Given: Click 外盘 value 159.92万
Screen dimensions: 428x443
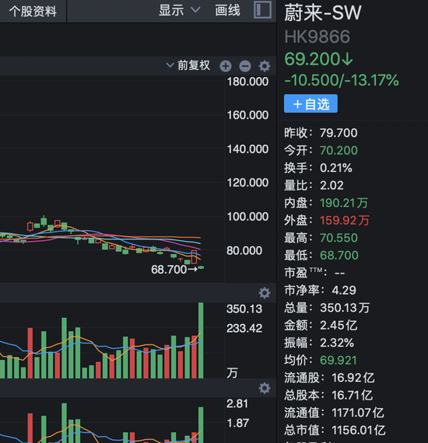Looking at the screenshot, I should coord(345,221).
